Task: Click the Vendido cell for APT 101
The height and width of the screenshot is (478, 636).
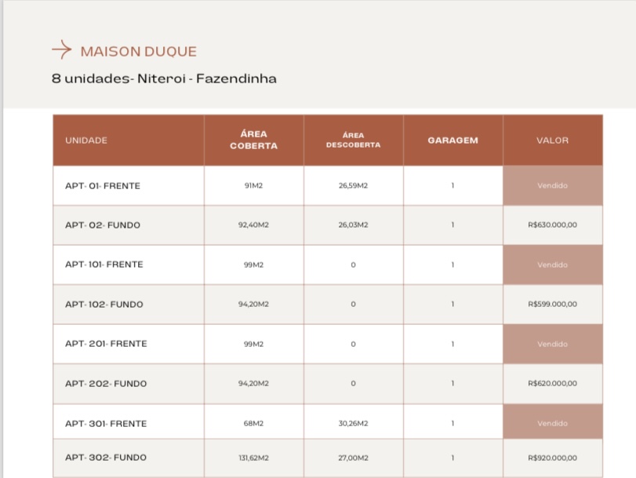Action: coord(553,265)
